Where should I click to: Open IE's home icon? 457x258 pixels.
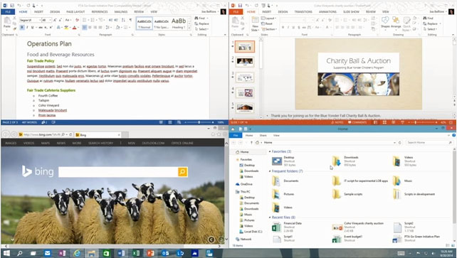(x=214, y=134)
